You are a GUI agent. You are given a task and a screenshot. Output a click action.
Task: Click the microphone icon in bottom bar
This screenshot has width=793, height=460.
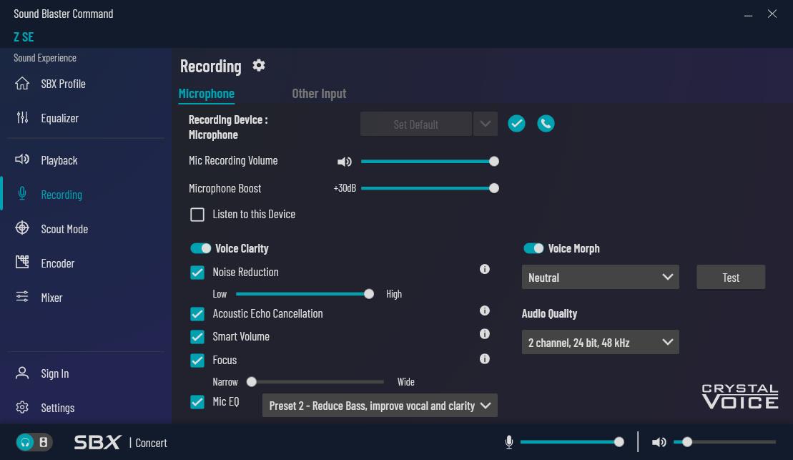coord(509,442)
